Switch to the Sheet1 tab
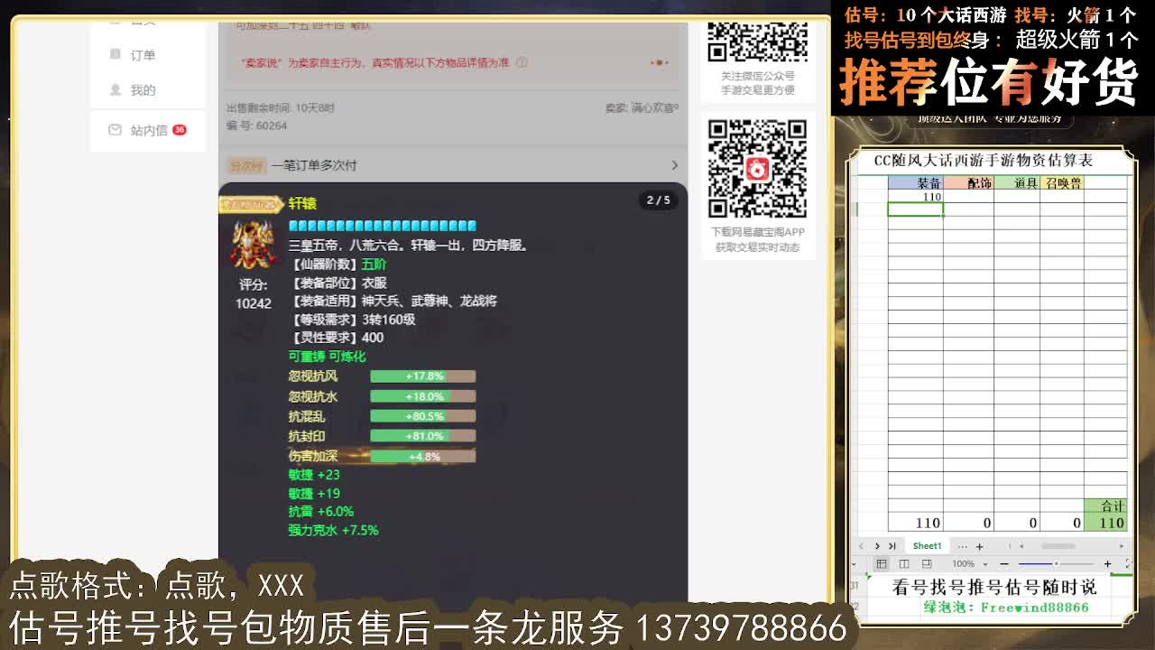1155x650 pixels. click(x=927, y=546)
